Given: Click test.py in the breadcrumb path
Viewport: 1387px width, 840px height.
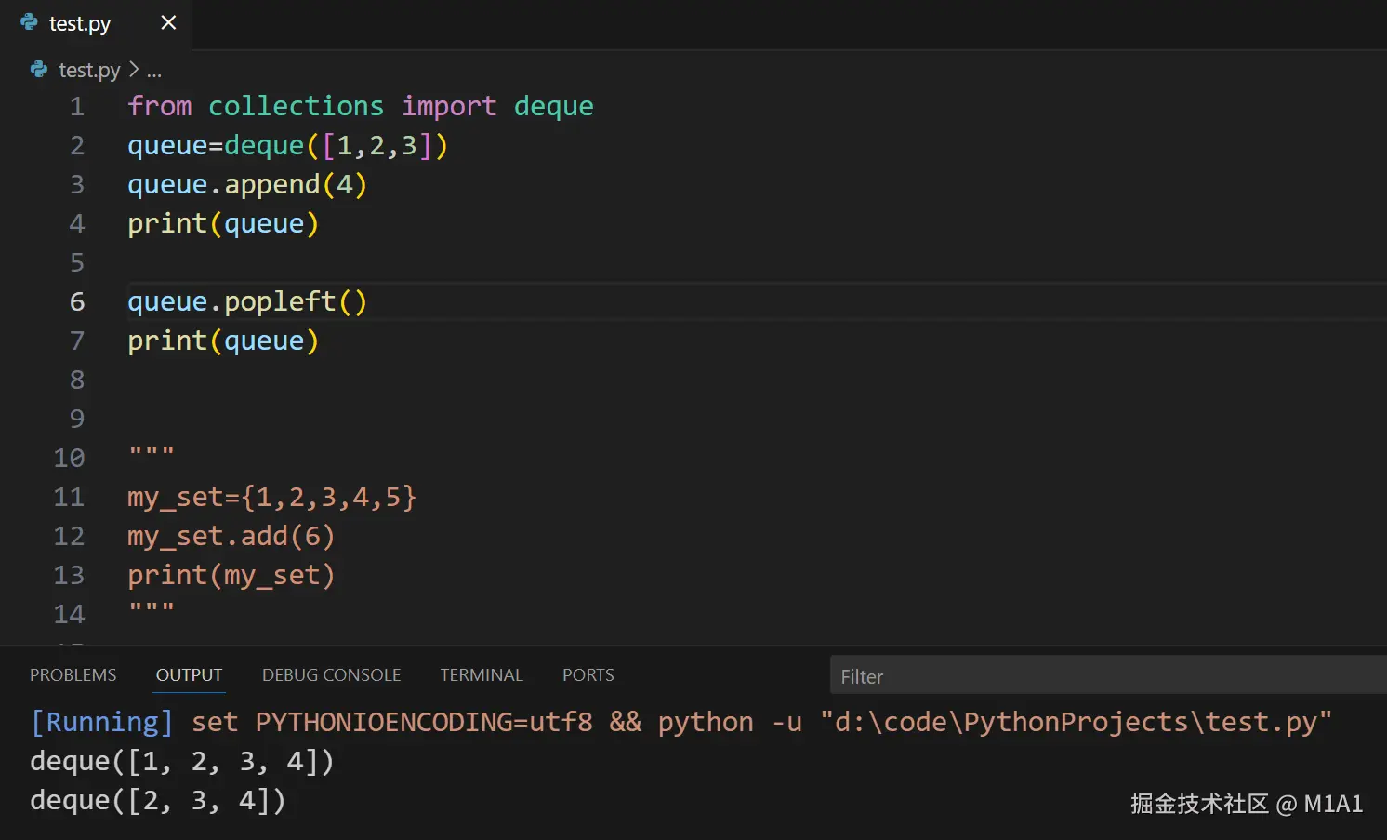Looking at the screenshot, I should [89, 71].
